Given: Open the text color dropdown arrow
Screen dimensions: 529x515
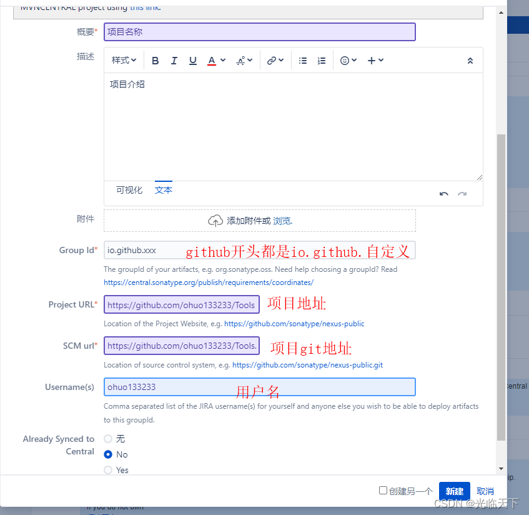Looking at the screenshot, I should click(223, 60).
